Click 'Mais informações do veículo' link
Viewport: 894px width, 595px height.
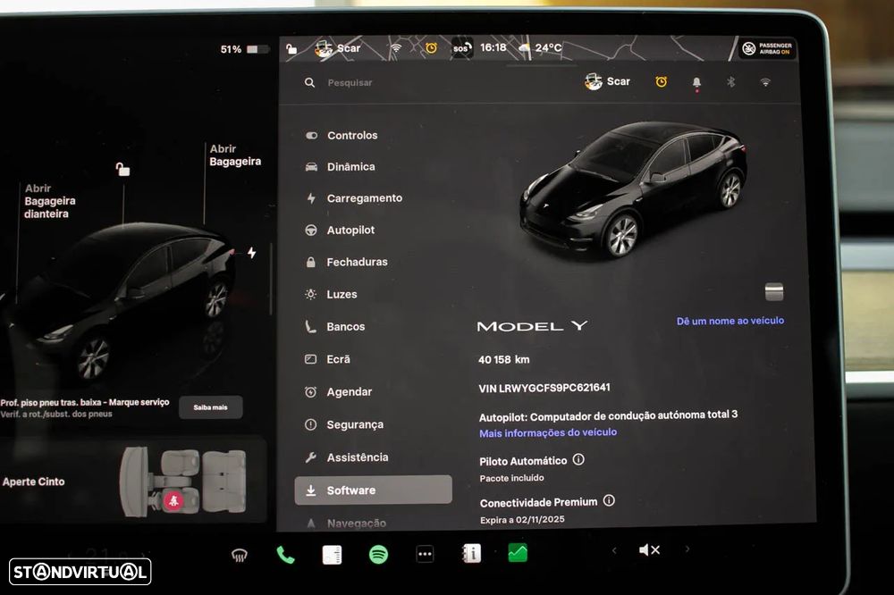click(x=548, y=433)
